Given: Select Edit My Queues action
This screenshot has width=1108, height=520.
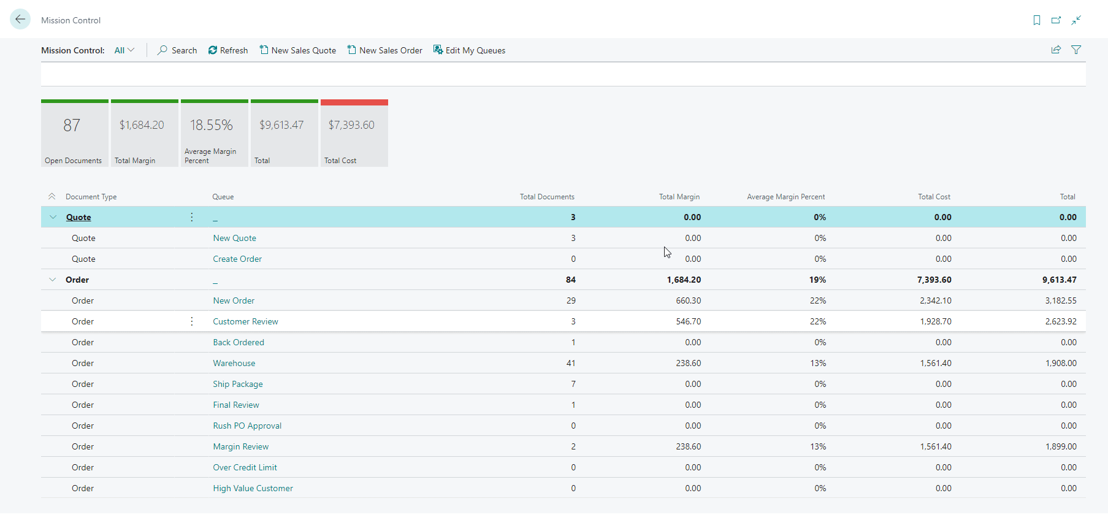Looking at the screenshot, I should (470, 50).
